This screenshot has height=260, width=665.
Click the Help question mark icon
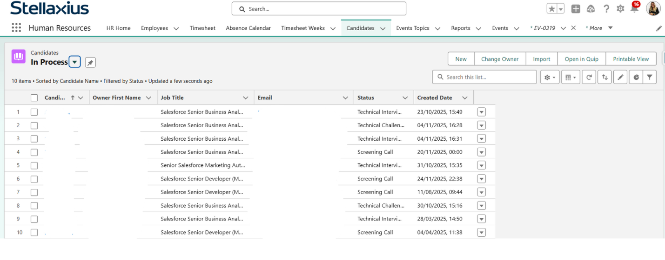606,9
